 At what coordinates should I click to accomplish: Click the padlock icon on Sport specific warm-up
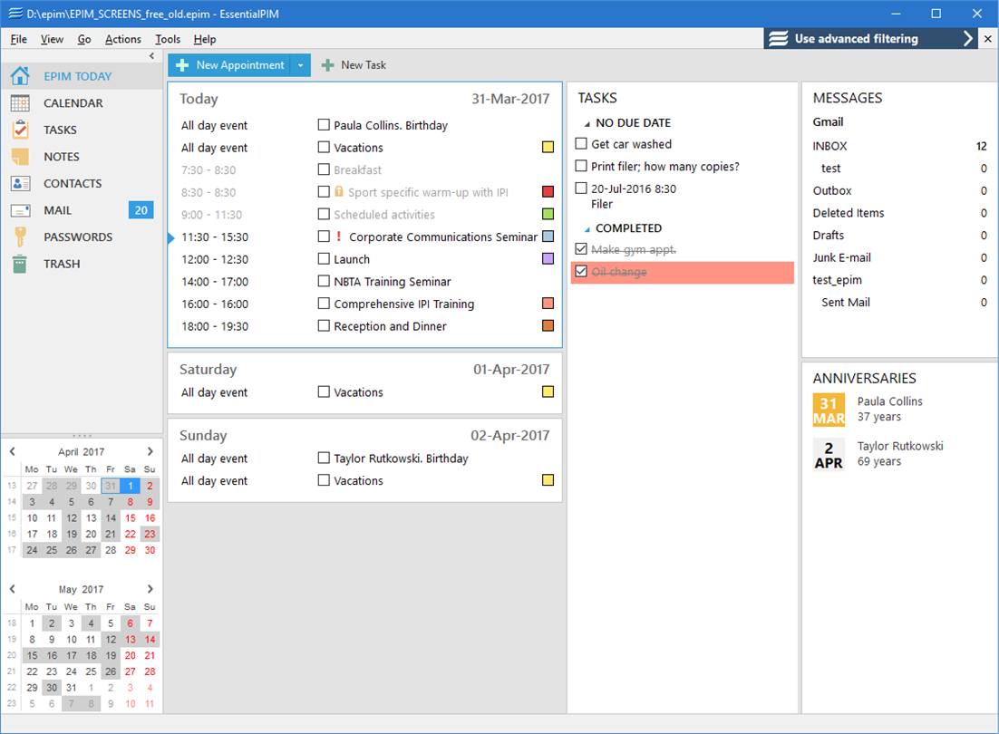click(x=338, y=191)
